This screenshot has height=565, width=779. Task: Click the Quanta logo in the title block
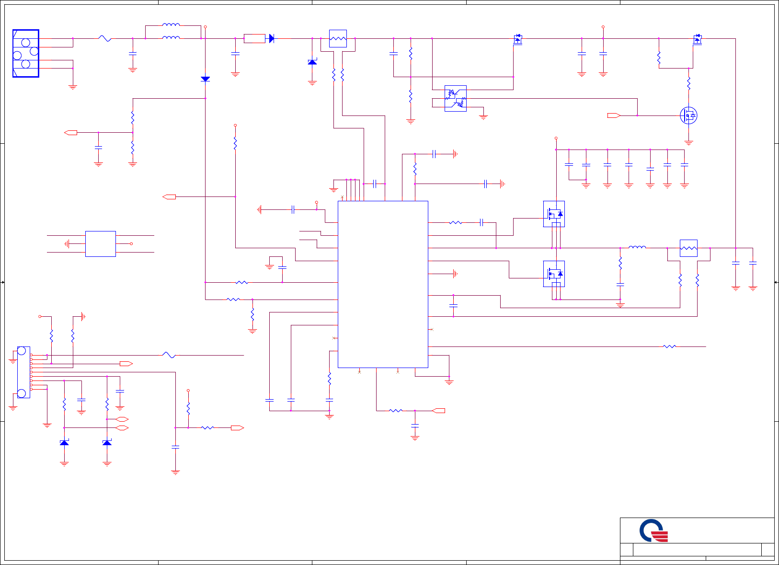click(x=653, y=530)
